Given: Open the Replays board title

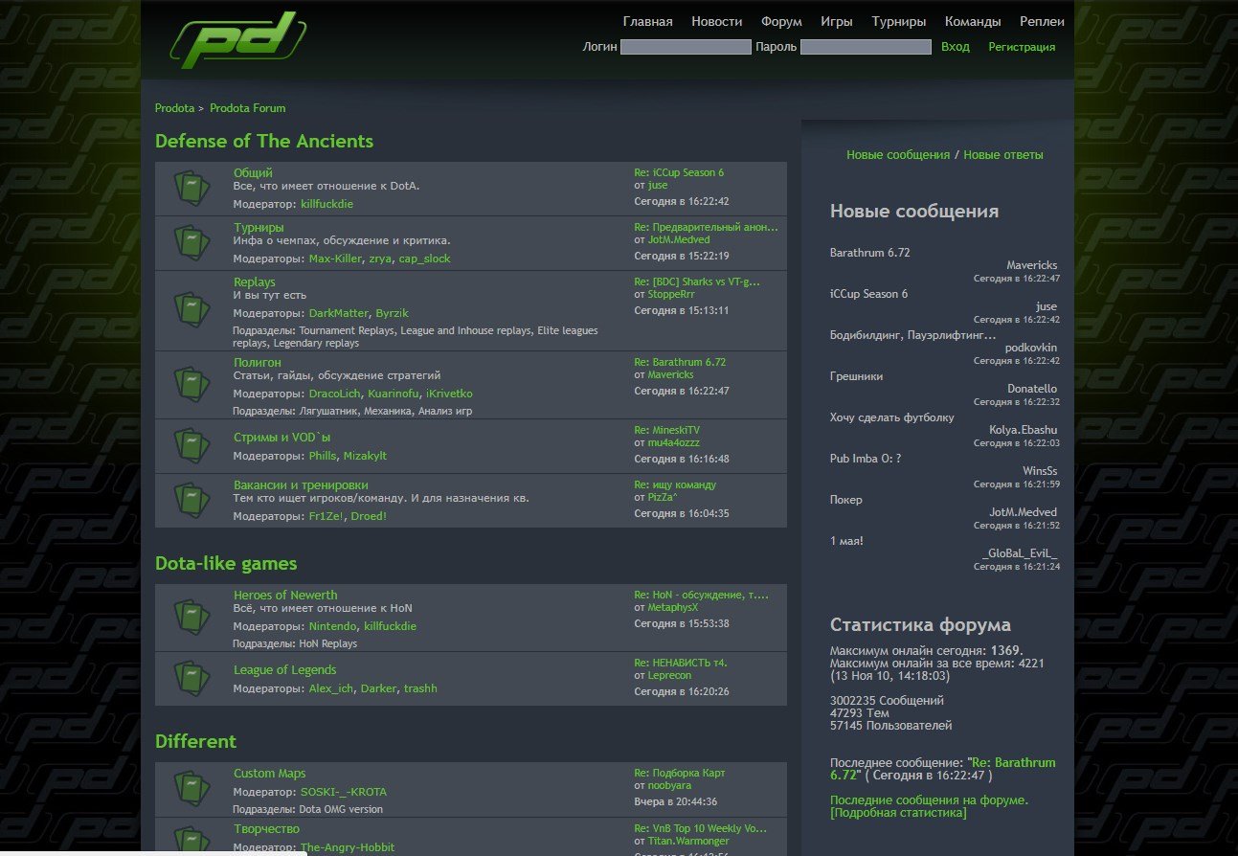Looking at the screenshot, I should pos(255,282).
